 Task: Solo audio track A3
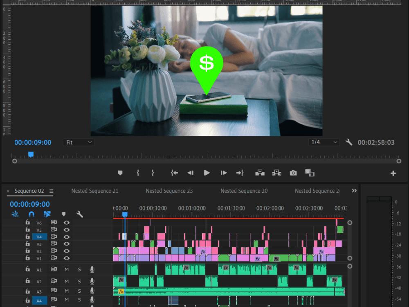pos(79,291)
